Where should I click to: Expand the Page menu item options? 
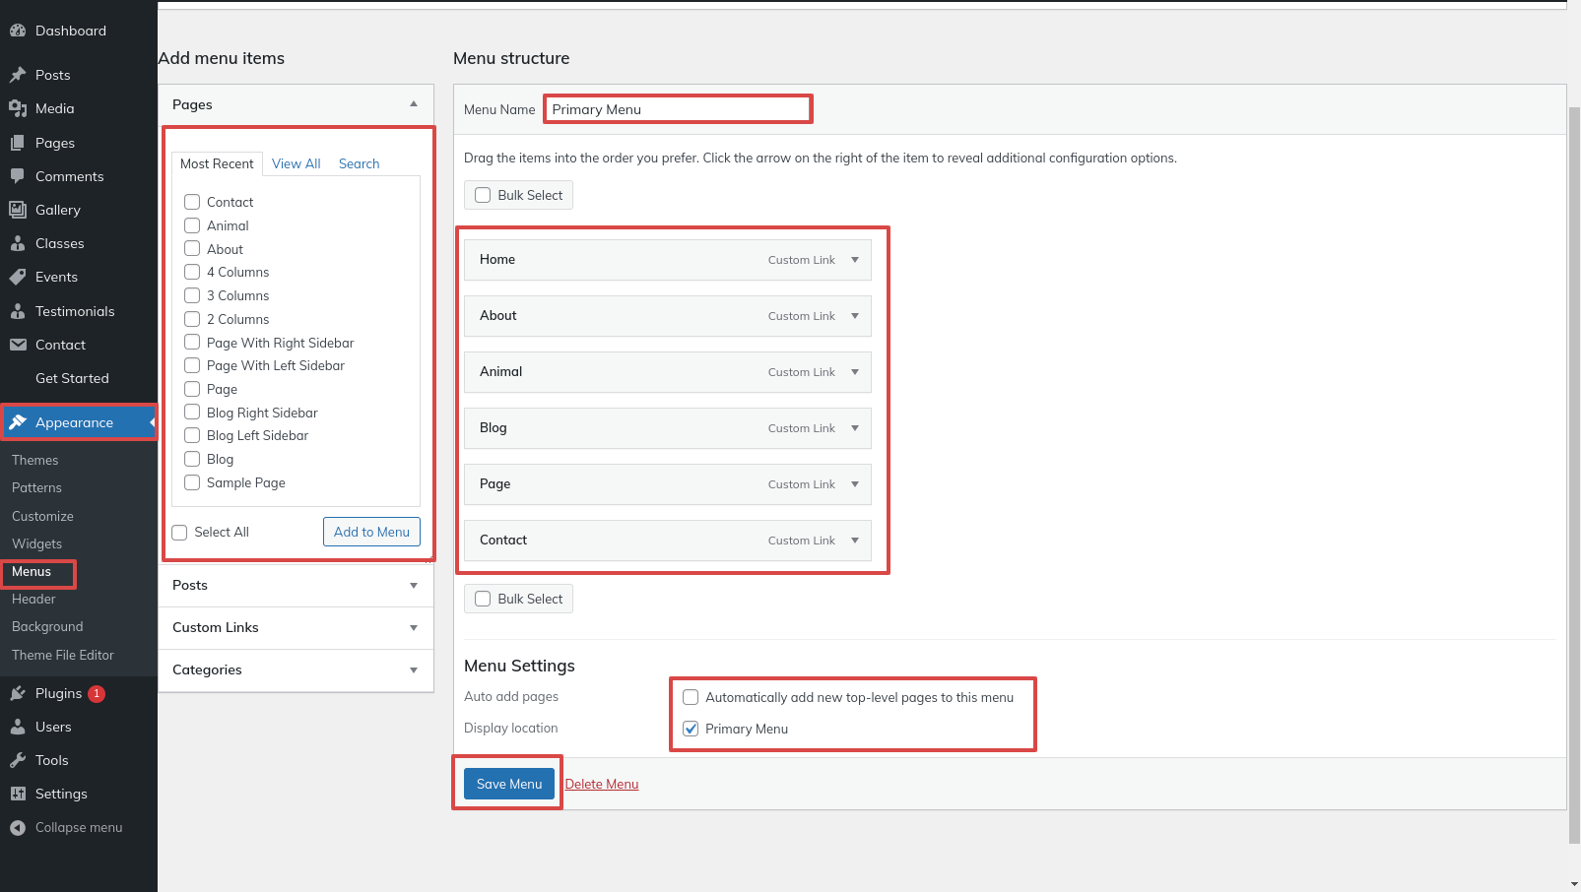pyautogui.click(x=855, y=484)
